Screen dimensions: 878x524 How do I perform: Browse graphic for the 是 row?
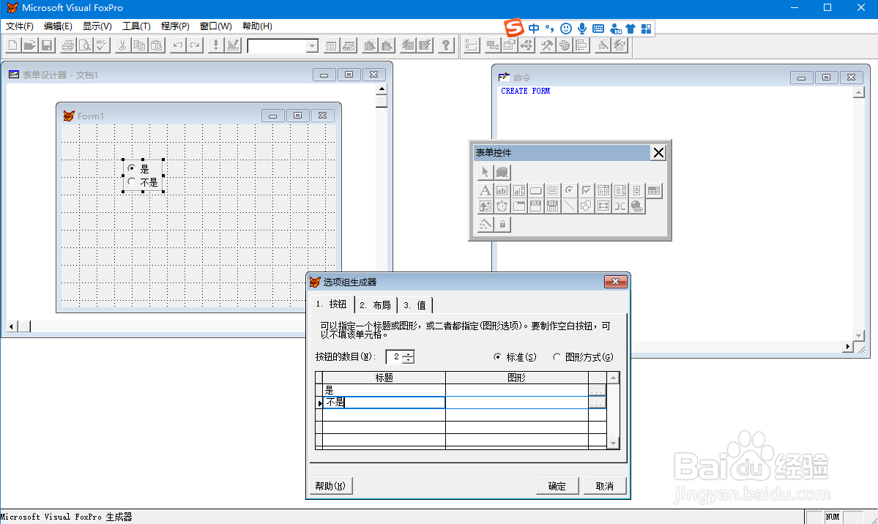point(597,390)
